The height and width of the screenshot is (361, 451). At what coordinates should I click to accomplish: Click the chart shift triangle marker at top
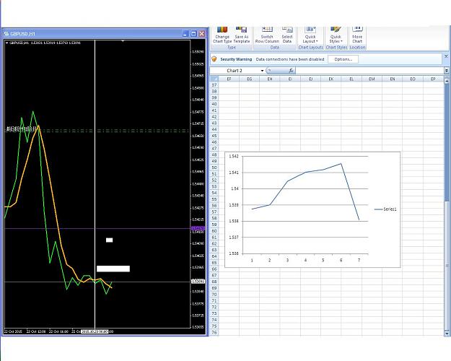(123, 41)
